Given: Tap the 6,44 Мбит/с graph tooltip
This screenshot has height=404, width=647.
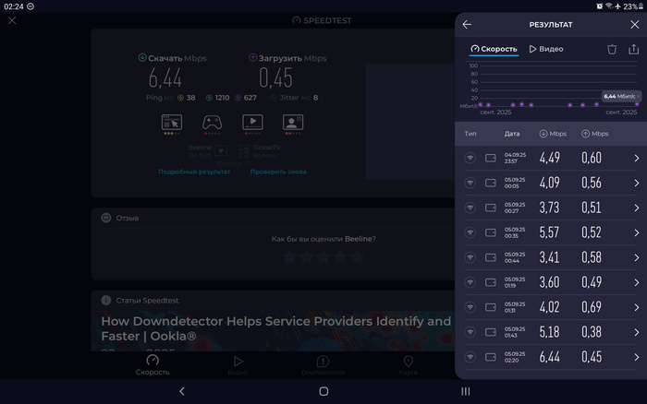Looking at the screenshot, I should [x=619, y=96].
